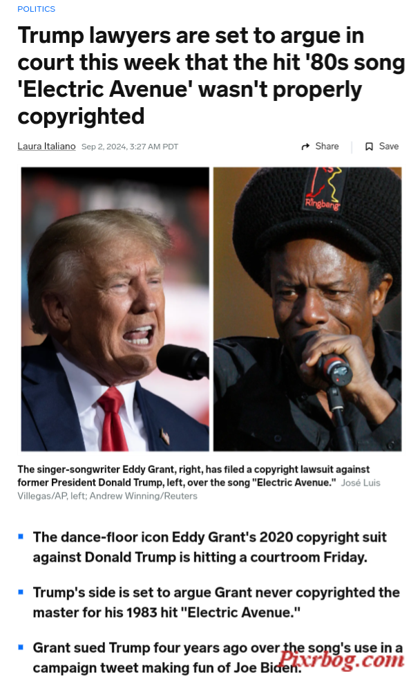Open author Laura Italiano's profile
Image resolution: width=418 pixels, height=682 pixels.
46,147
